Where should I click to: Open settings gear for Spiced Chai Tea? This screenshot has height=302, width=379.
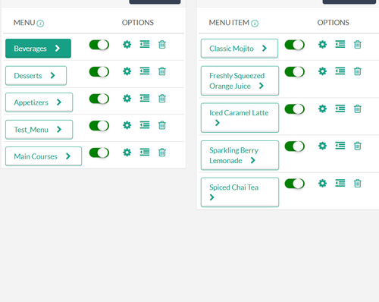(322, 184)
